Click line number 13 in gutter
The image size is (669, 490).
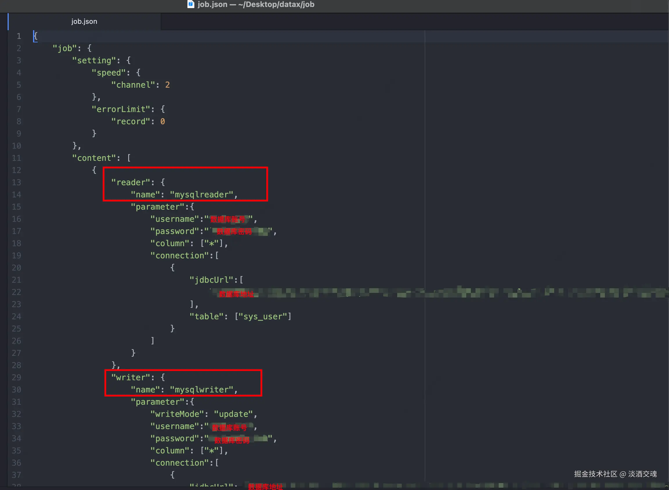pos(17,182)
